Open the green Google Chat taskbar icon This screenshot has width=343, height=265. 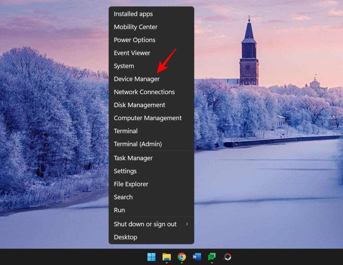[212, 257]
